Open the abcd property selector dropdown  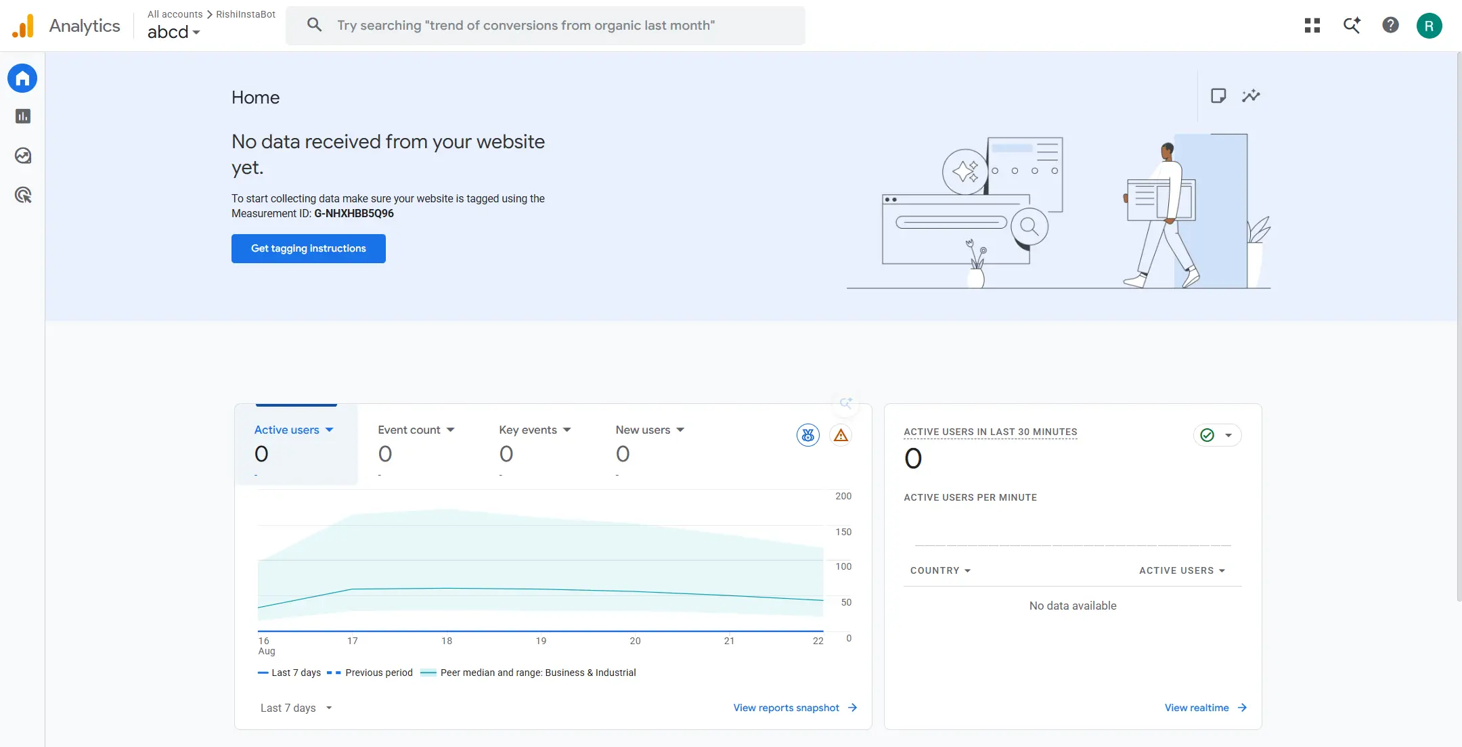coord(174,32)
